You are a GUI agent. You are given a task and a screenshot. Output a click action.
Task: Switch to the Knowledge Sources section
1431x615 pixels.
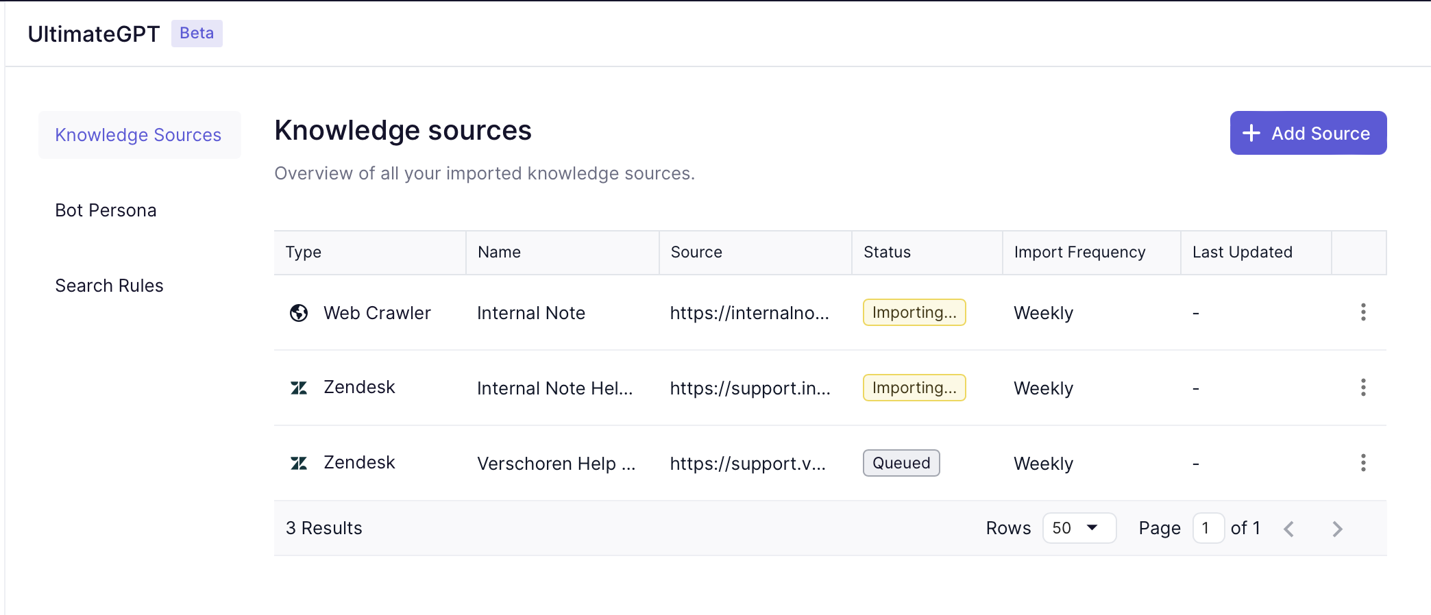click(138, 135)
